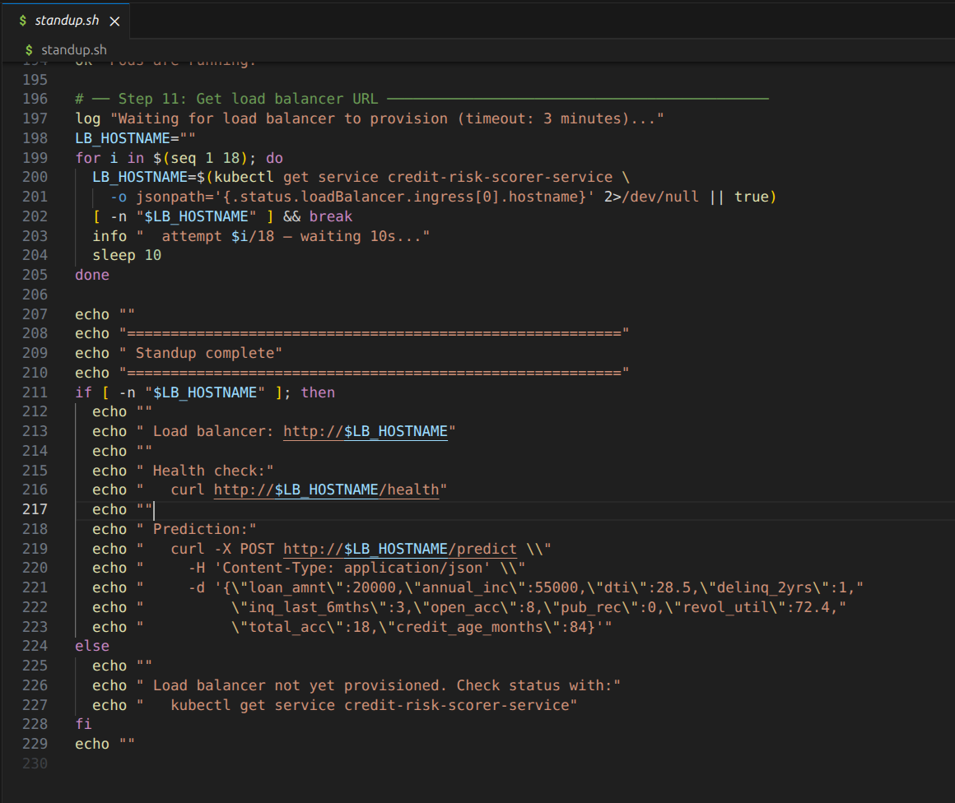Click 'Load balancer not yet provisioned' string
The image size is (955, 803).
click(378, 685)
